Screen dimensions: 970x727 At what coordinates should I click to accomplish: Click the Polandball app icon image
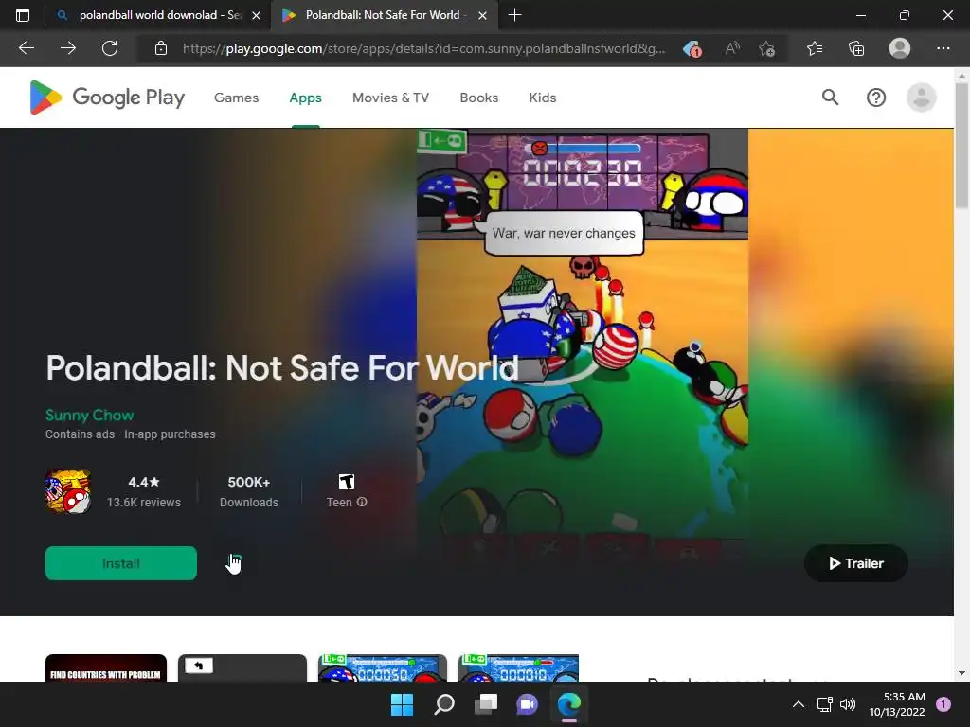(68, 491)
